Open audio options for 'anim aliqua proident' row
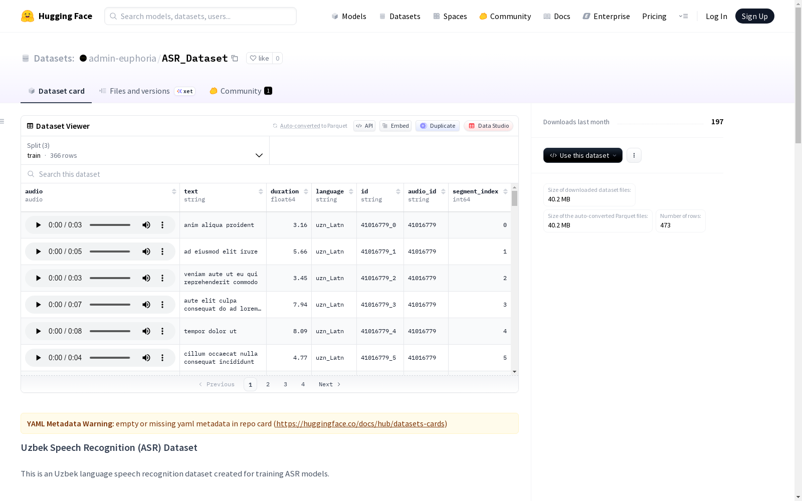 tap(162, 225)
